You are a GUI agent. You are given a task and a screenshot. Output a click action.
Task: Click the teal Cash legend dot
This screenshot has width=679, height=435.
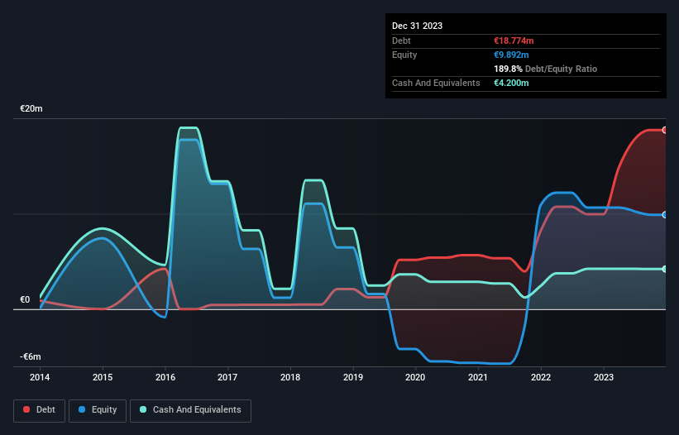click(x=143, y=409)
